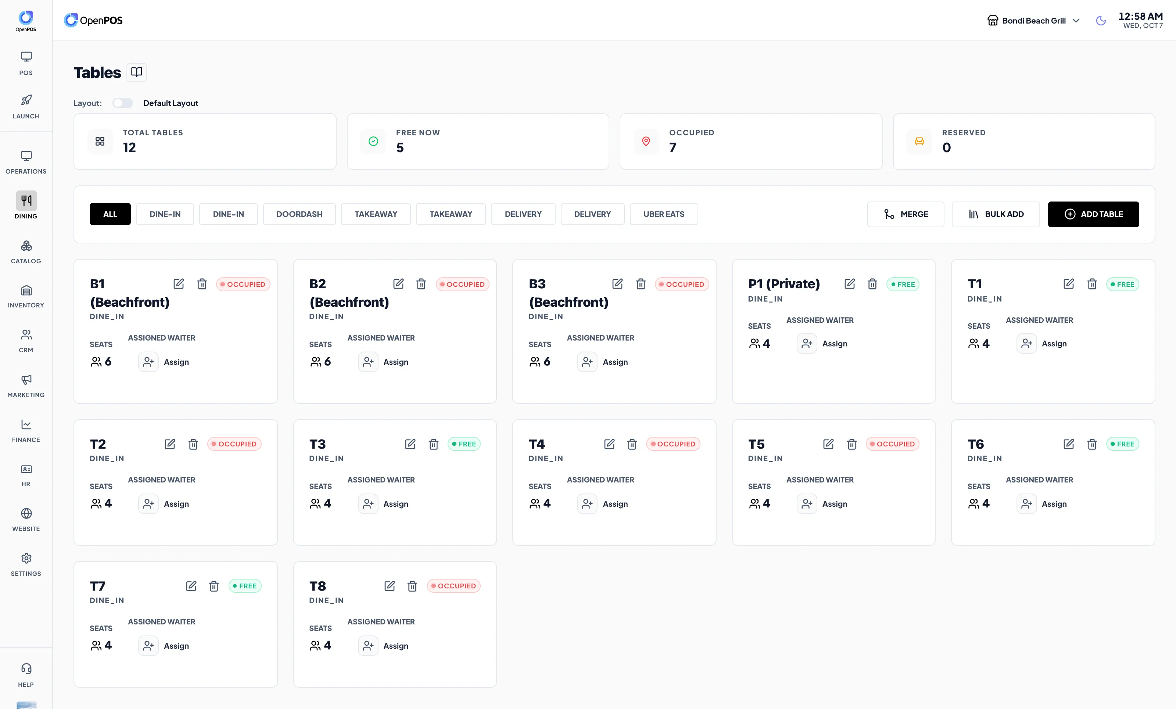Click the TOTAL TABLES summary card
Viewport: 1176px width, 709px height.
pyautogui.click(x=205, y=141)
